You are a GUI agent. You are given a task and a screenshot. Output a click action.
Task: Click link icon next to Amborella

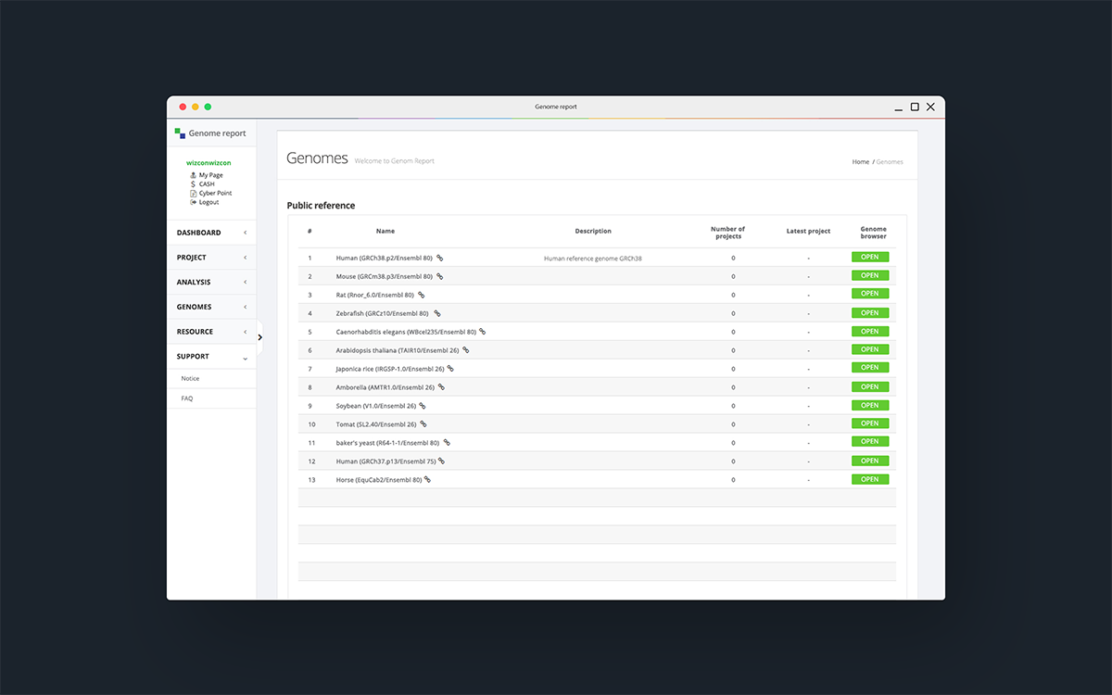[441, 387]
